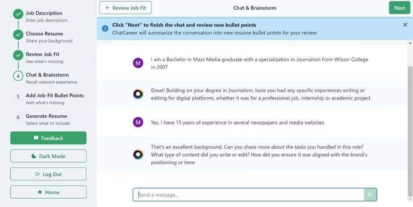
Task: Click the first ChatCareer assistant avatar
Action: [x=138, y=94]
